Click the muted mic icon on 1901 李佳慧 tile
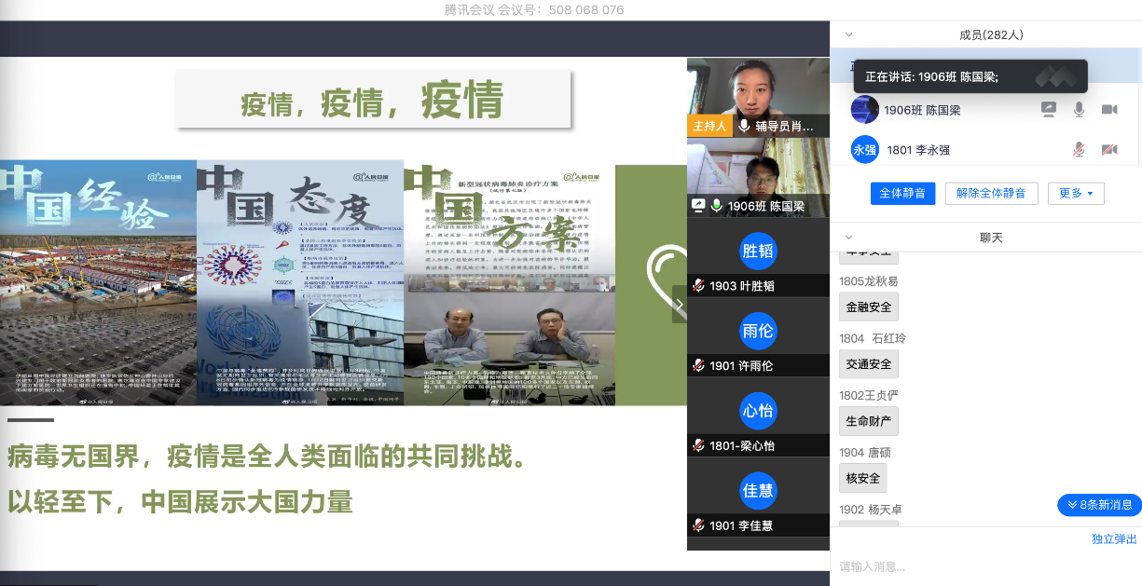This screenshot has width=1142, height=586. click(698, 526)
